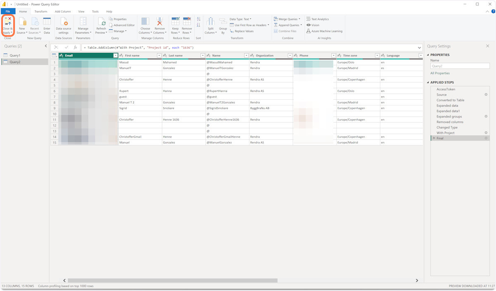
Task: Click the formula bar text
Action: [x=138, y=48]
